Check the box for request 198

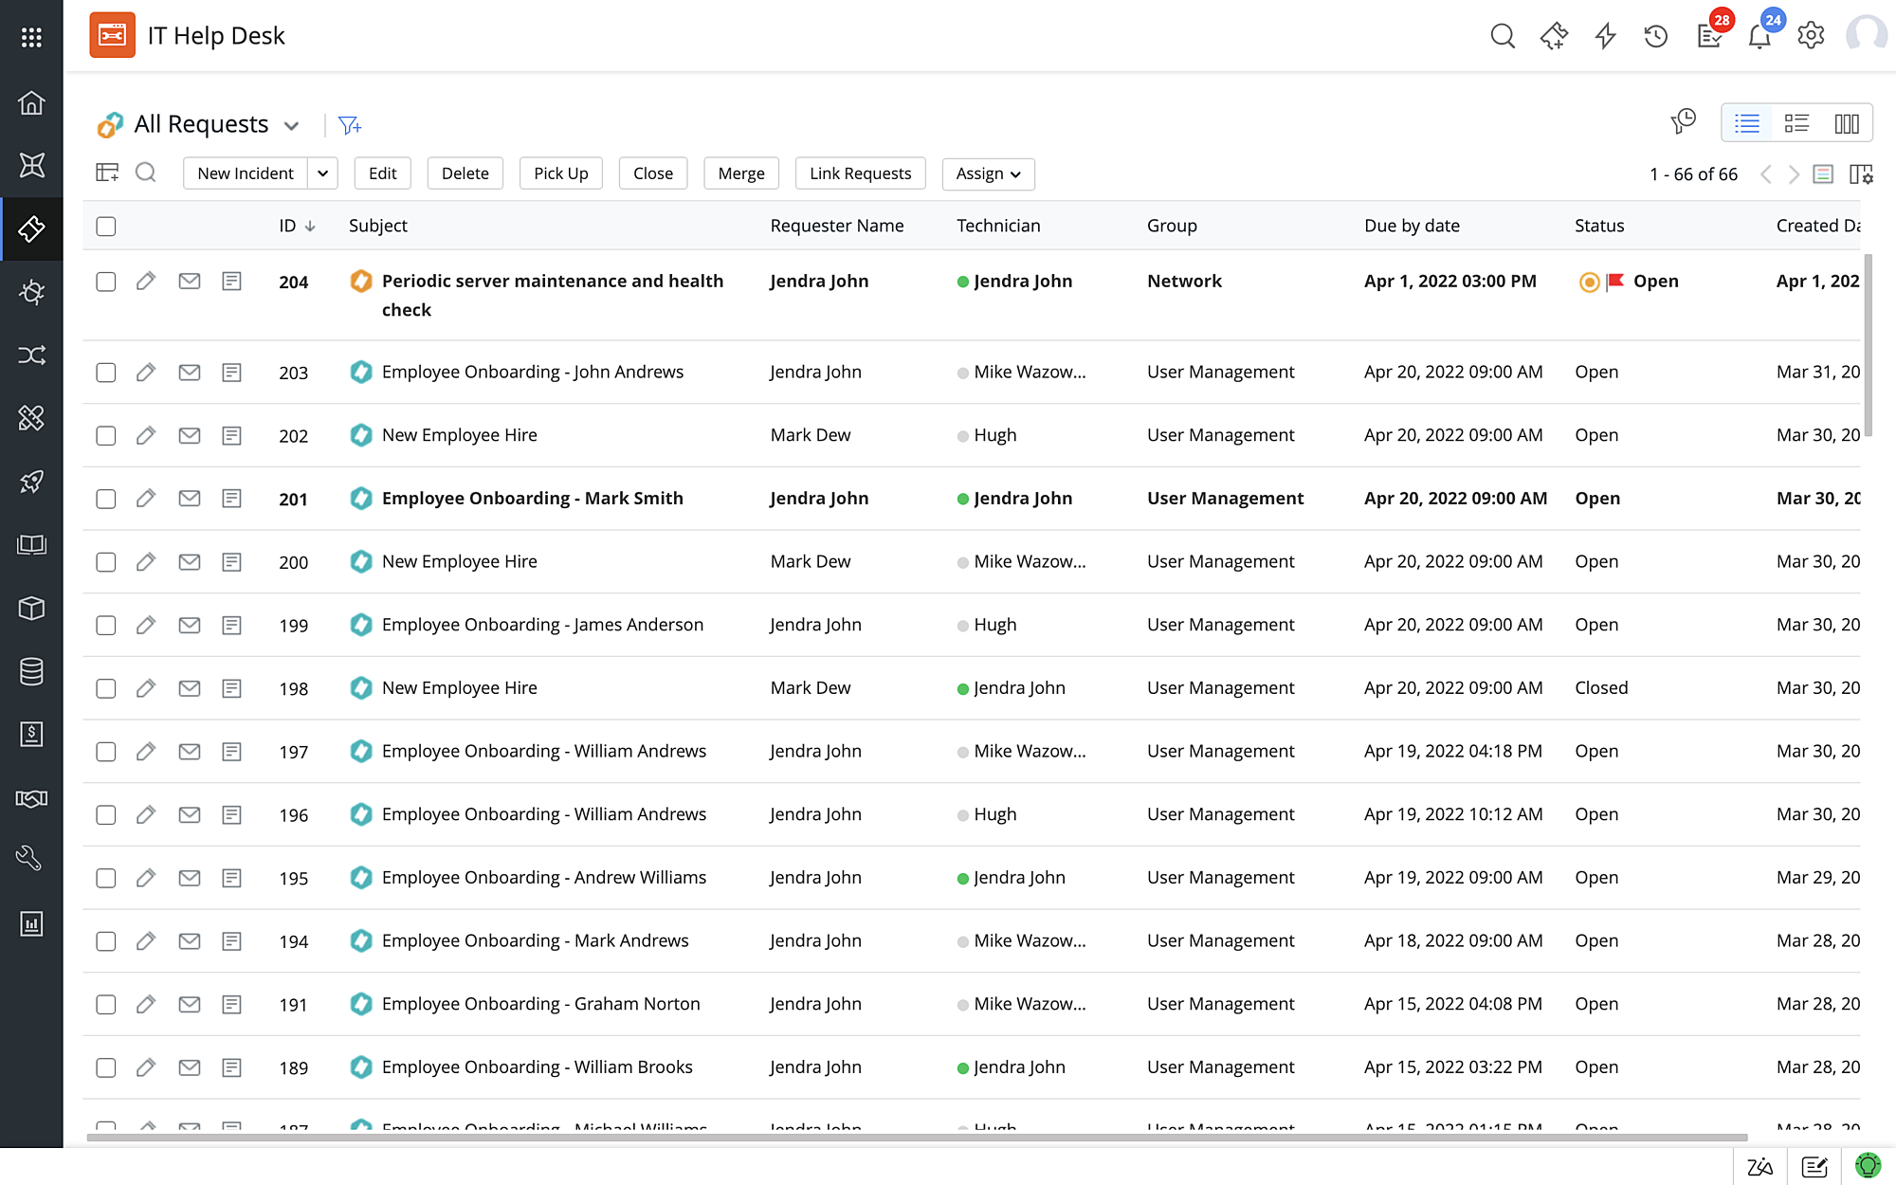(x=106, y=688)
